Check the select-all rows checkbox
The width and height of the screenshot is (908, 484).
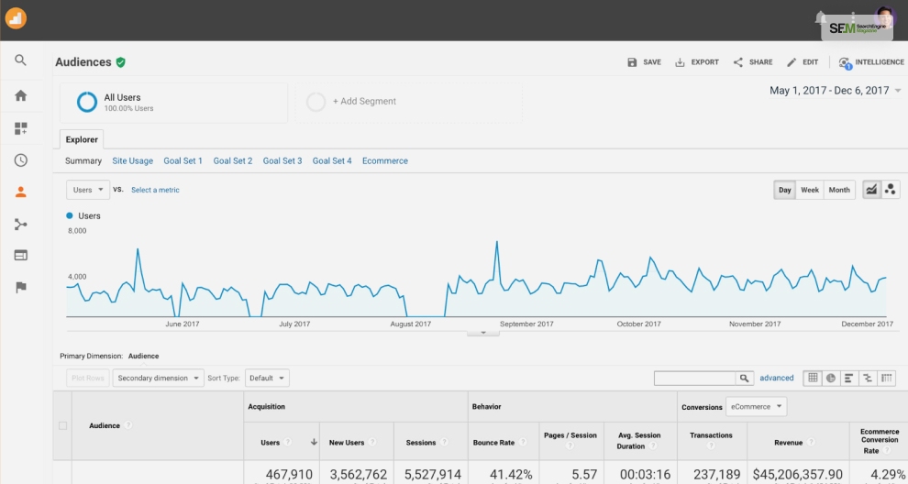pos(62,425)
